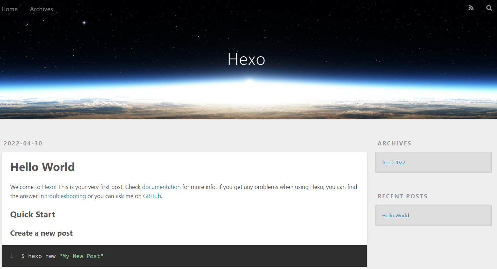Open the RSS feed icon
The height and width of the screenshot is (269, 497).
pos(471,8)
